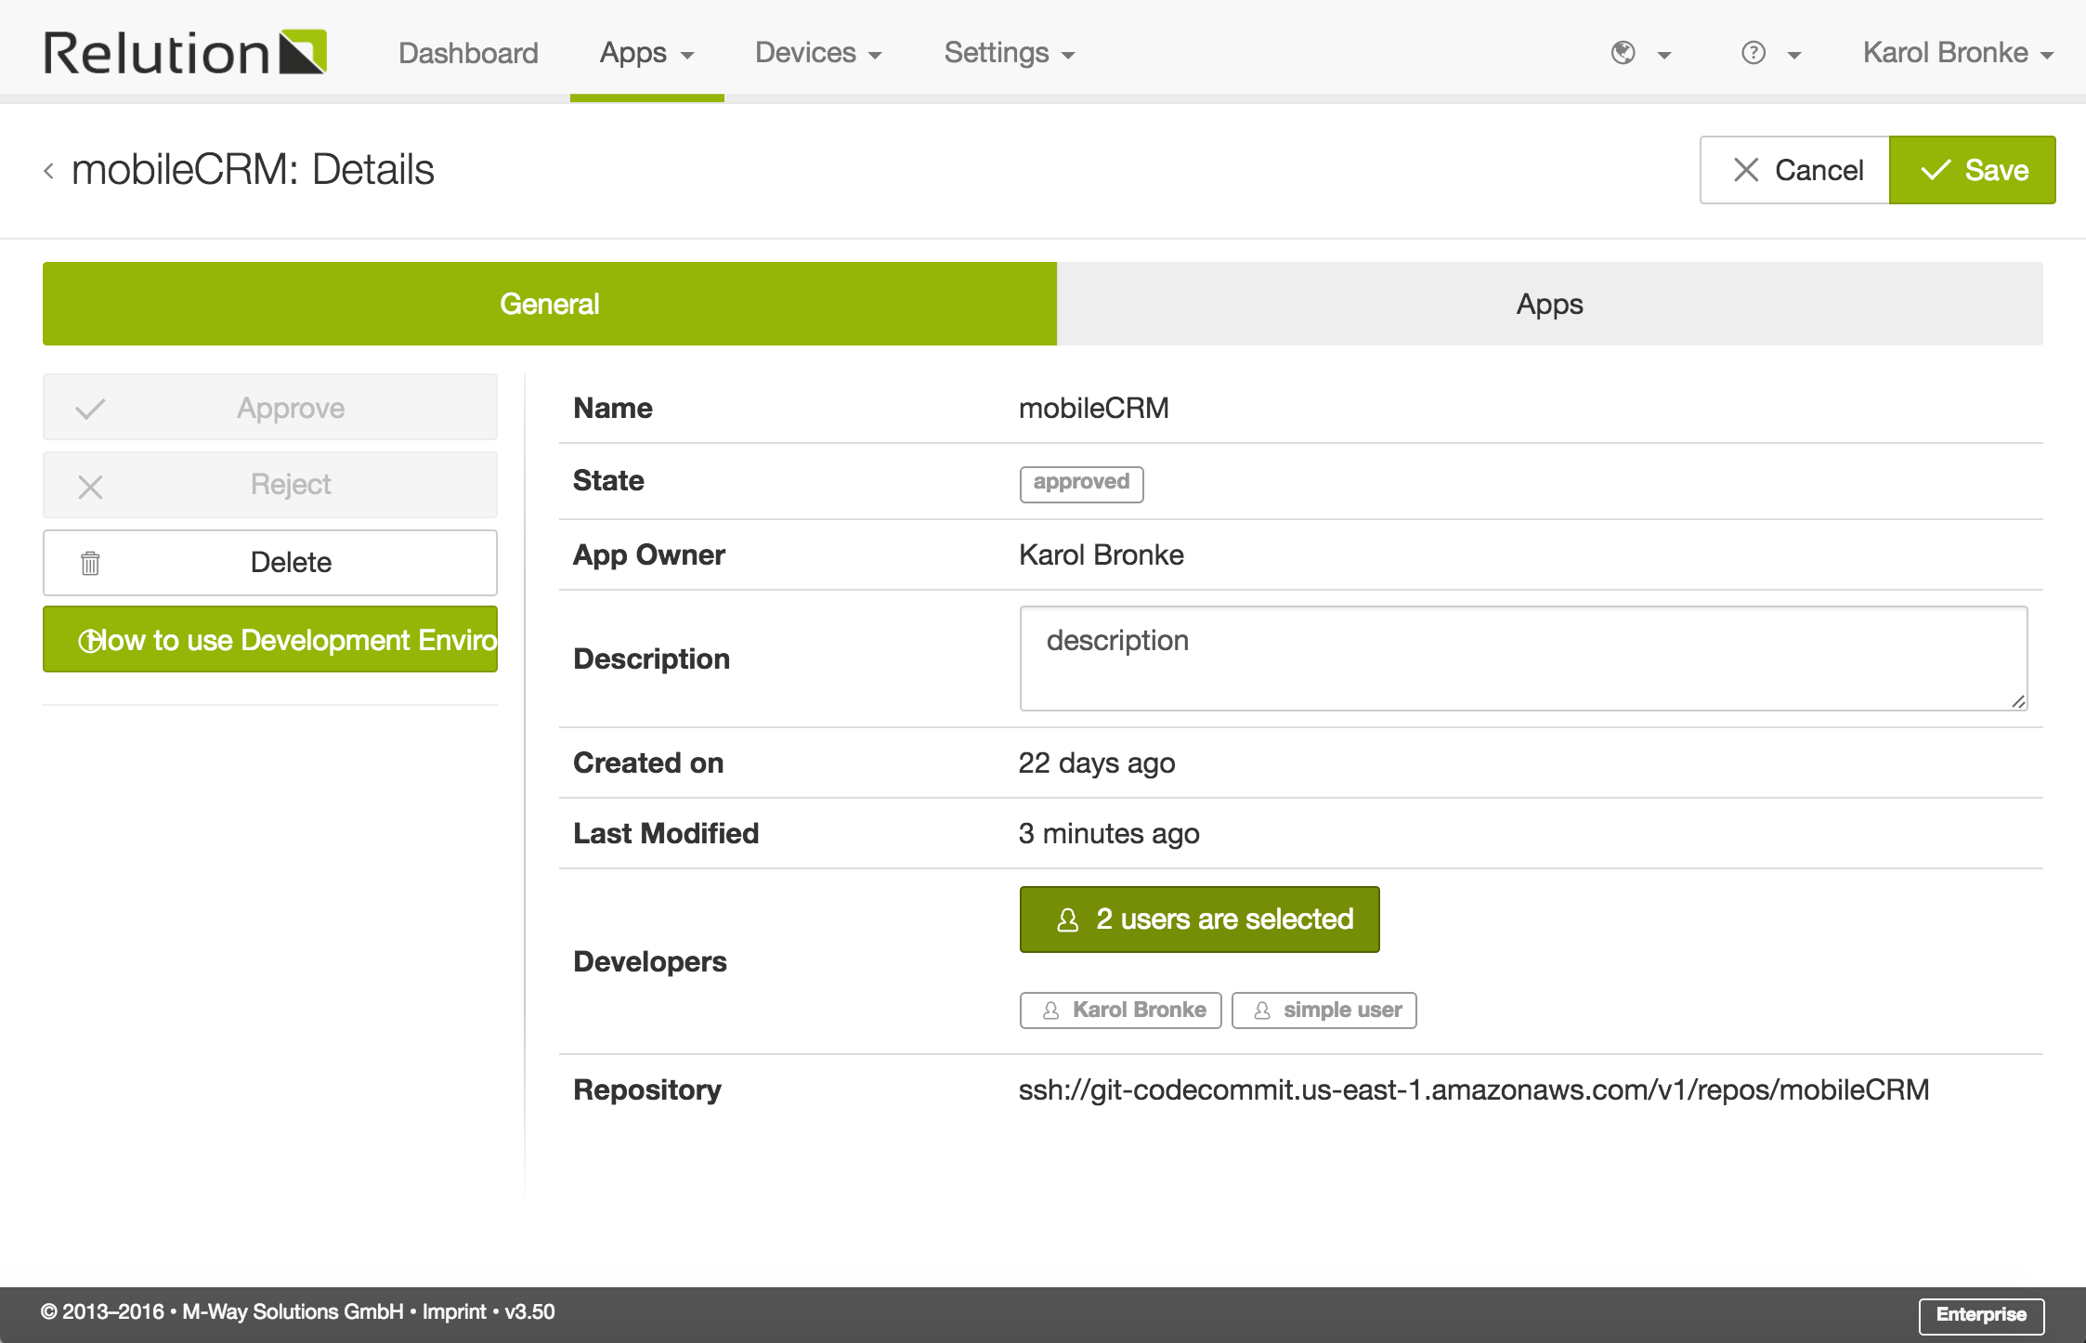Go to the Dashboard page
Image resolution: width=2086 pixels, height=1343 pixels.
click(468, 53)
